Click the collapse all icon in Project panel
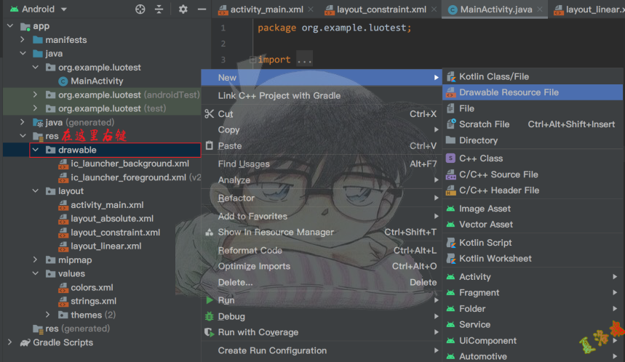625x362 pixels. point(161,9)
